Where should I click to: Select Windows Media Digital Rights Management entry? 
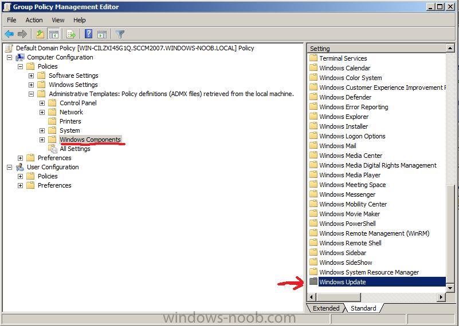click(378, 165)
